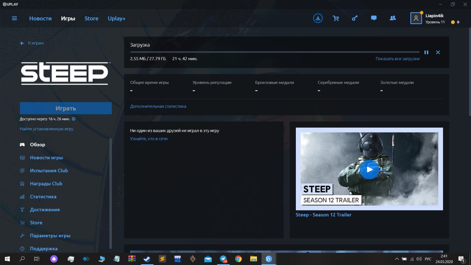Open Dev-C++ on the taskbar

click(x=177, y=259)
